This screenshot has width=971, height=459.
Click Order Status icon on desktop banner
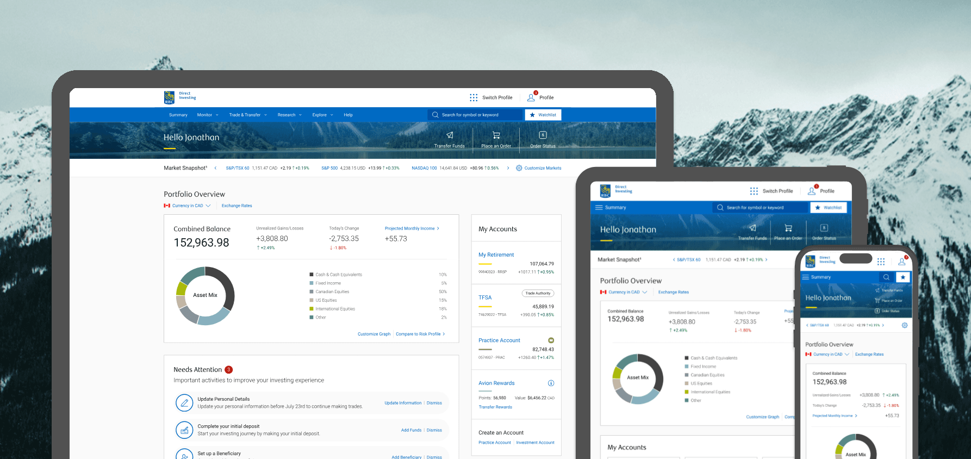coord(543,135)
